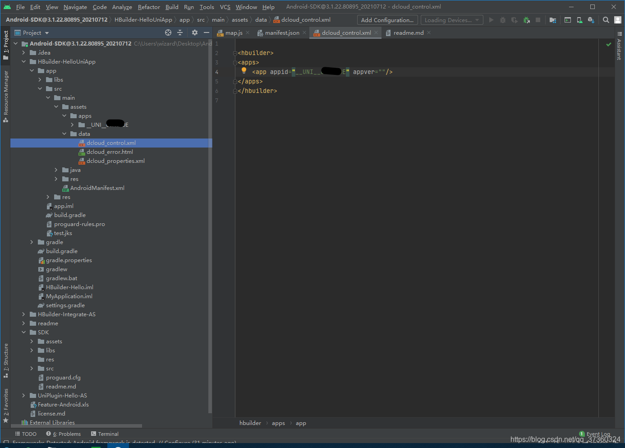Viewport: 625px width, 448px height.
Task: Select dcloud_error.html in project tree
Action: click(x=110, y=152)
